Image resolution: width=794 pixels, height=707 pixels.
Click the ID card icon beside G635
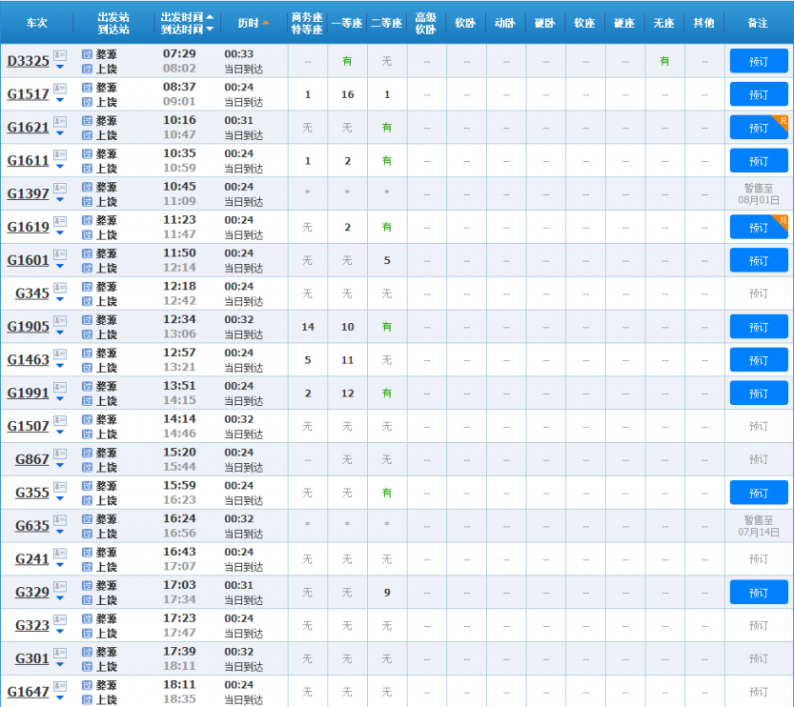click(60, 519)
